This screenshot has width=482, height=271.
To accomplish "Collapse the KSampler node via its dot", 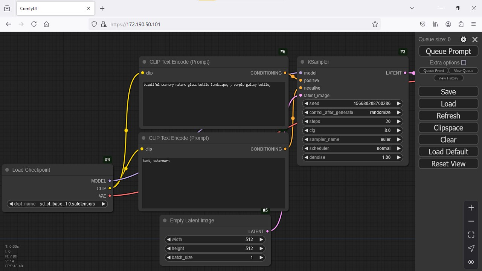I will [x=302, y=62].
